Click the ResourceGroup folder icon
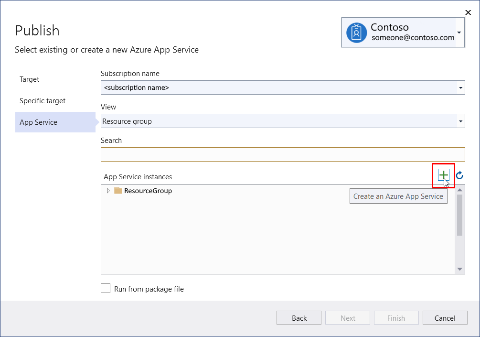480x337 pixels. pos(118,191)
